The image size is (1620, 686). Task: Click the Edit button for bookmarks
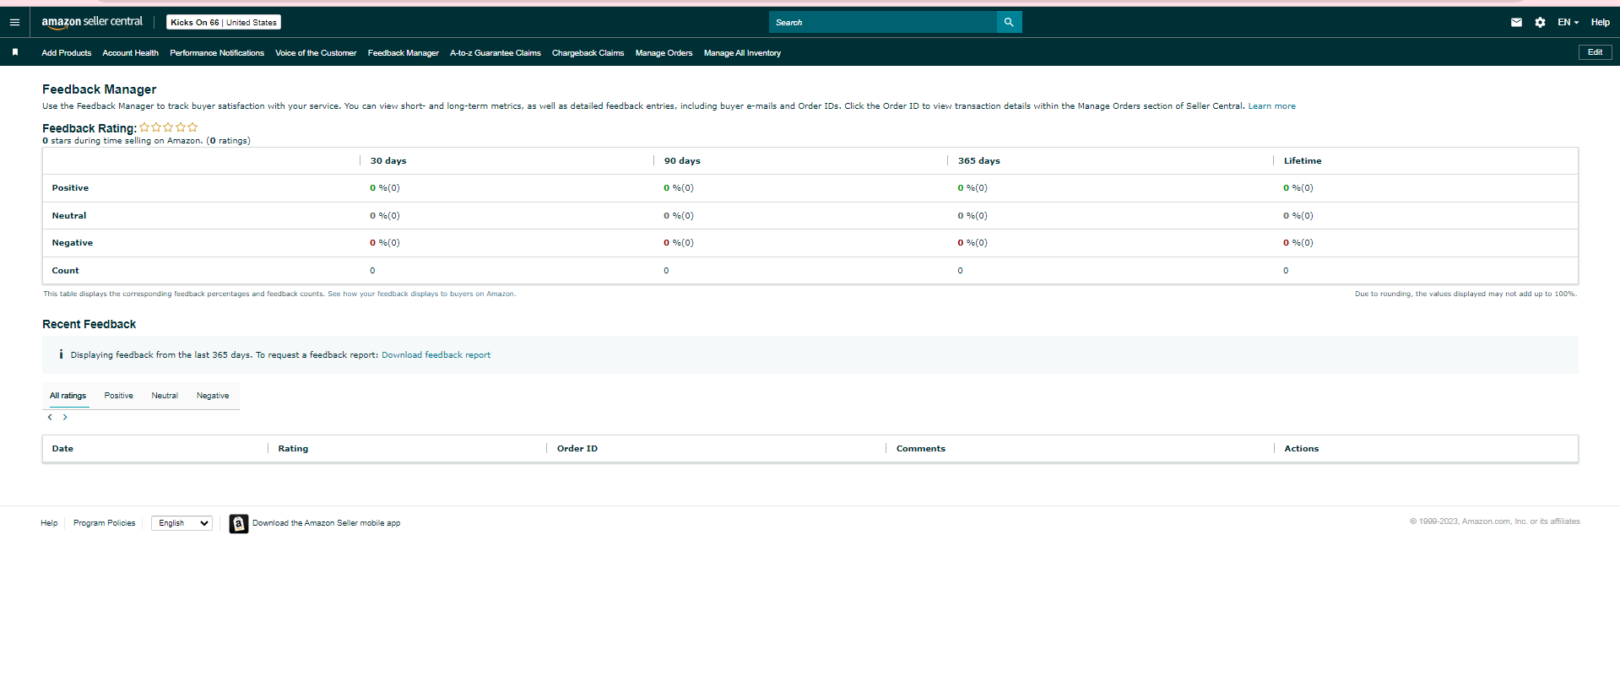coord(1595,52)
